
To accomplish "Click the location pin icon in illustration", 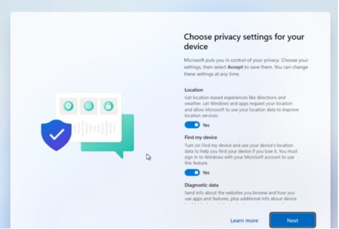I will (68, 106).
